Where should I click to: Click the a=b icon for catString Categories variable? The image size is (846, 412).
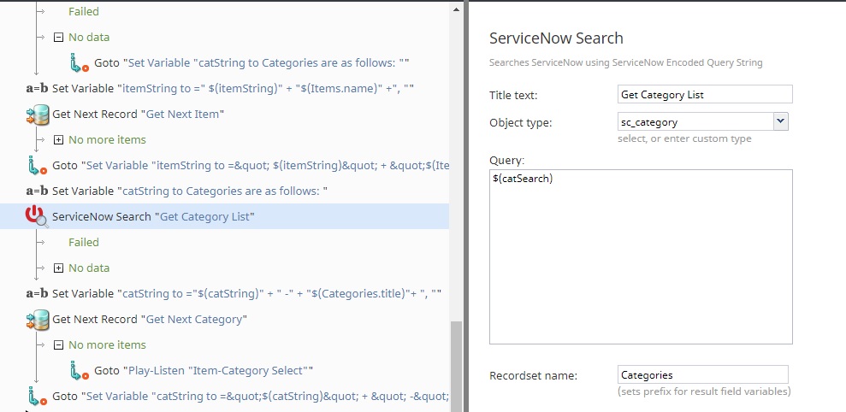37,191
